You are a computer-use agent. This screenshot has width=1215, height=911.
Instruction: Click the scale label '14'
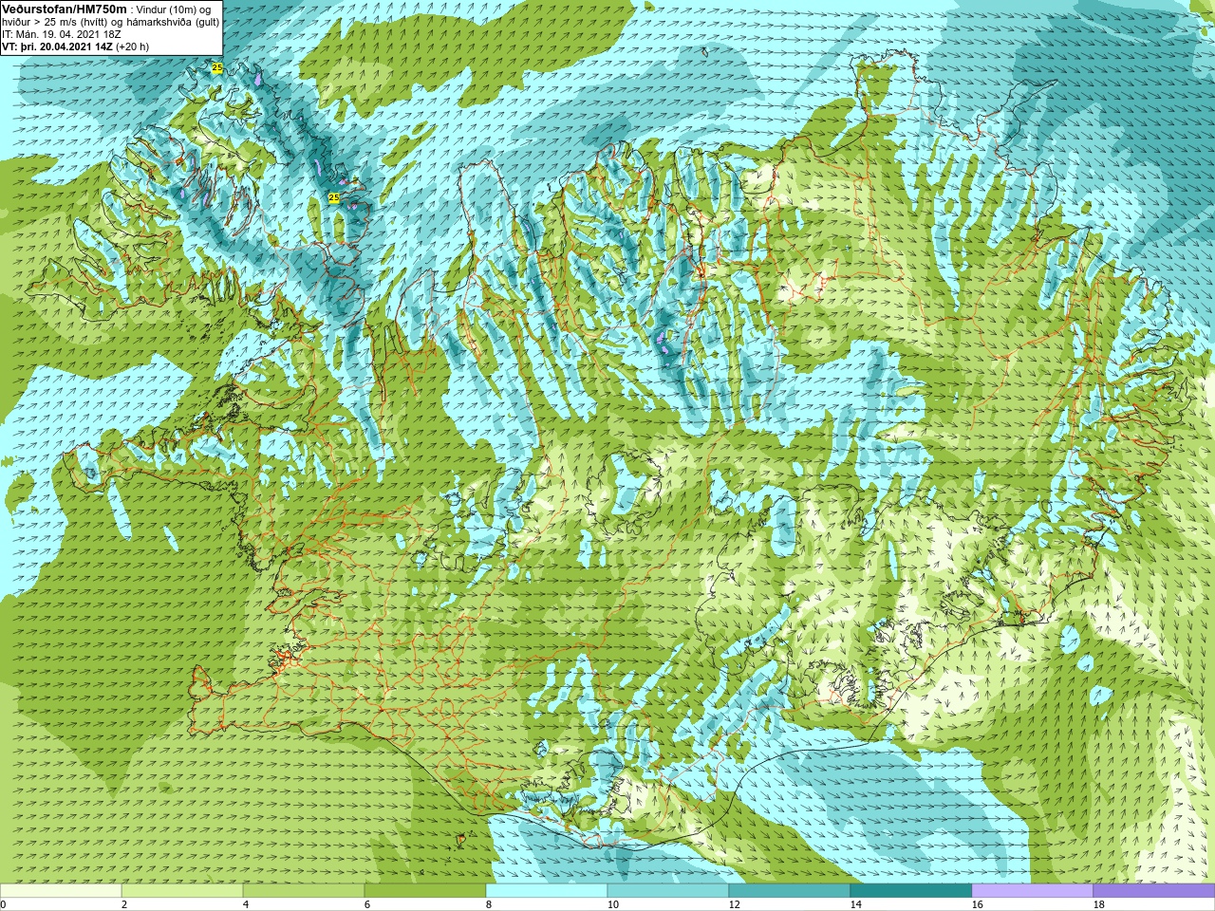(855, 904)
